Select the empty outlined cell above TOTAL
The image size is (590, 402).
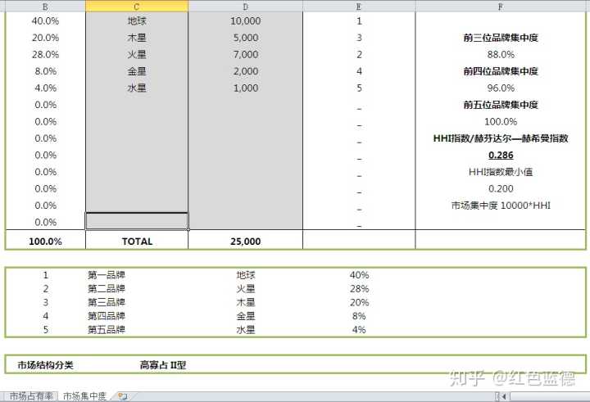point(137,221)
